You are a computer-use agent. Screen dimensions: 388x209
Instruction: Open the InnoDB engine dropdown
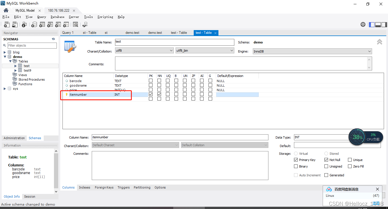coord(312,51)
